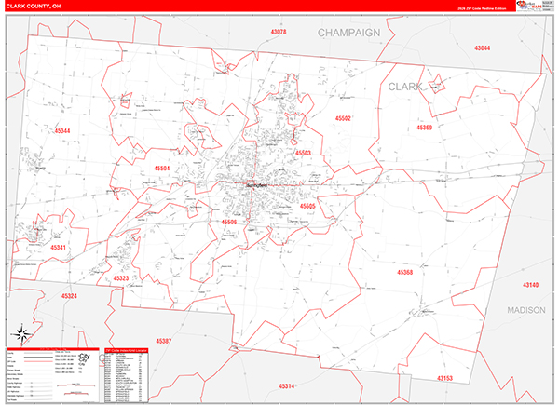Click the large City size sample in legend
The width and height of the screenshot is (559, 405).
point(85,357)
